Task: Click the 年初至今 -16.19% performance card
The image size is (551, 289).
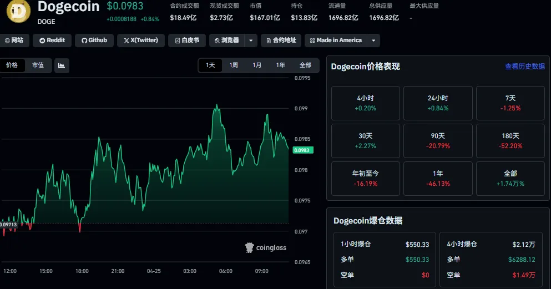Action: pyautogui.click(x=366, y=179)
